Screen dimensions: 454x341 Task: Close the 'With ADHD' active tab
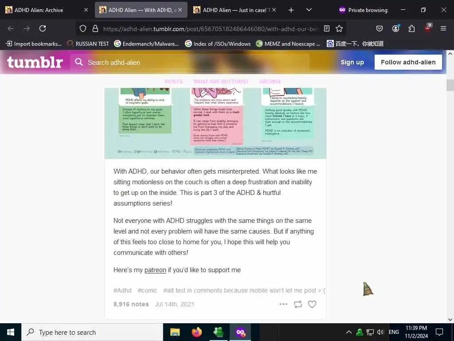click(180, 10)
